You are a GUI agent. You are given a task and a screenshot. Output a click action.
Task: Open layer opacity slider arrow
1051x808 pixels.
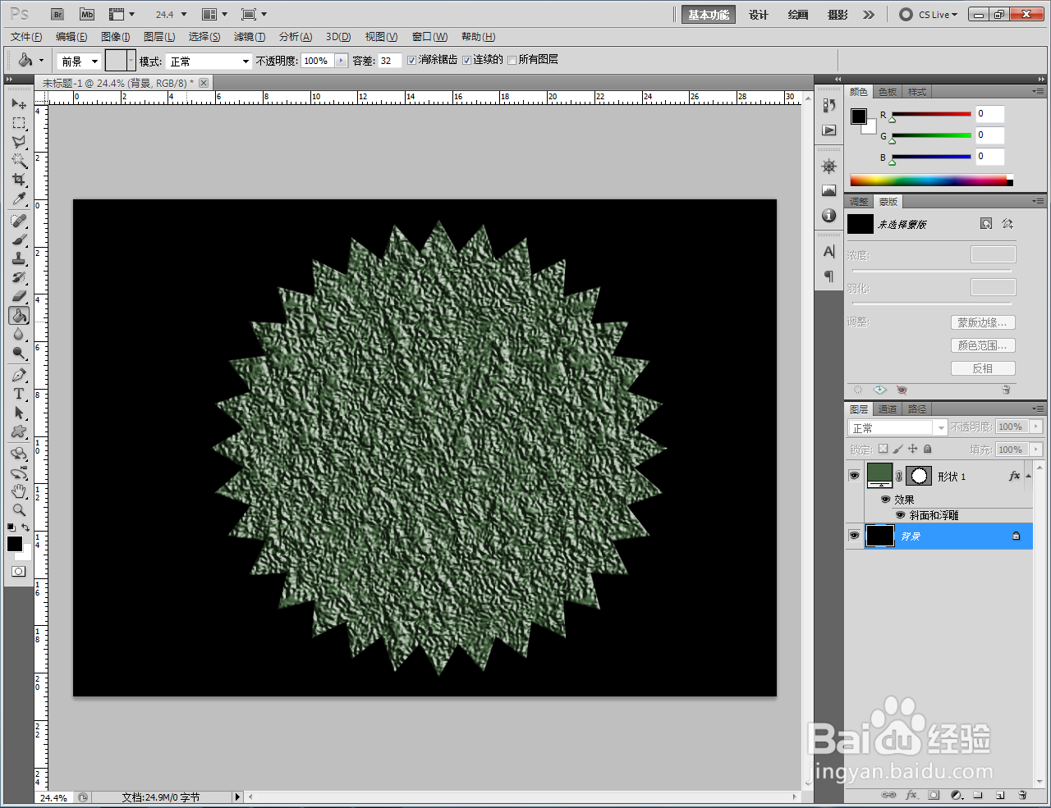pyautogui.click(x=1036, y=427)
